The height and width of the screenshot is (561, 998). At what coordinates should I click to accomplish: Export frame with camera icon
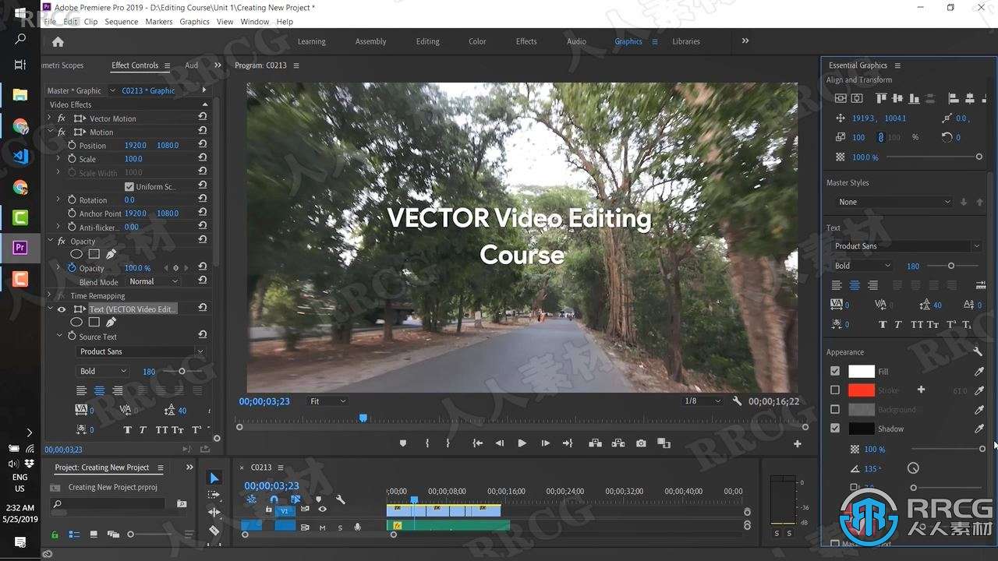pyautogui.click(x=641, y=443)
